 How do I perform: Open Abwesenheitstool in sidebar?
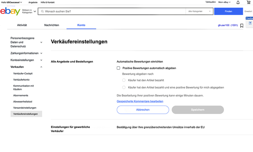(x=23, y=102)
